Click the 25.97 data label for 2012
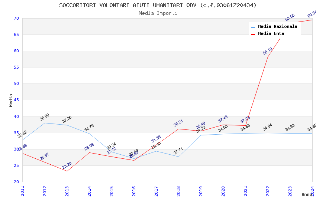Image resolution: width=316 pixels, height=204 pixels. click(x=44, y=157)
